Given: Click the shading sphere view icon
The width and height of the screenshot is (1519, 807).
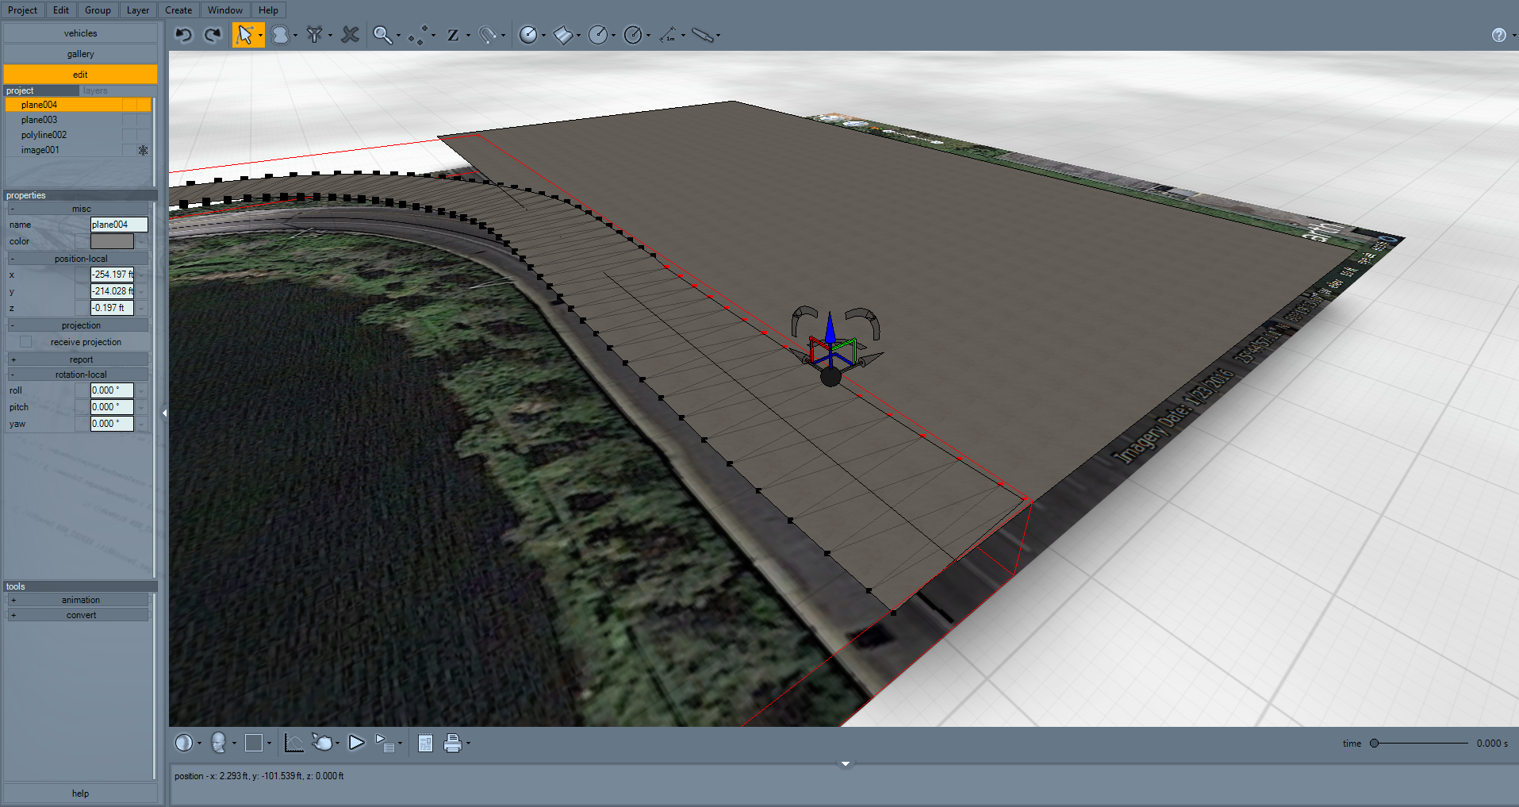Looking at the screenshot, I should [x=183, y=743].
